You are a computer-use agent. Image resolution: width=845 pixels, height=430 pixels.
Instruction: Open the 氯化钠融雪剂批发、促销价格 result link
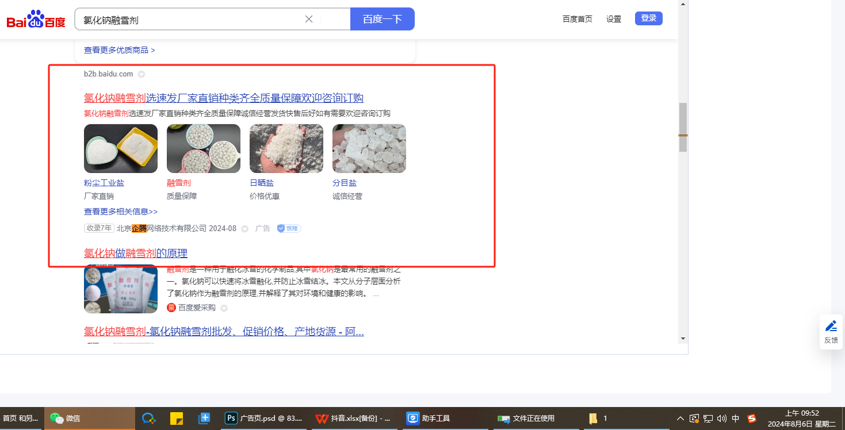point(224,332)
